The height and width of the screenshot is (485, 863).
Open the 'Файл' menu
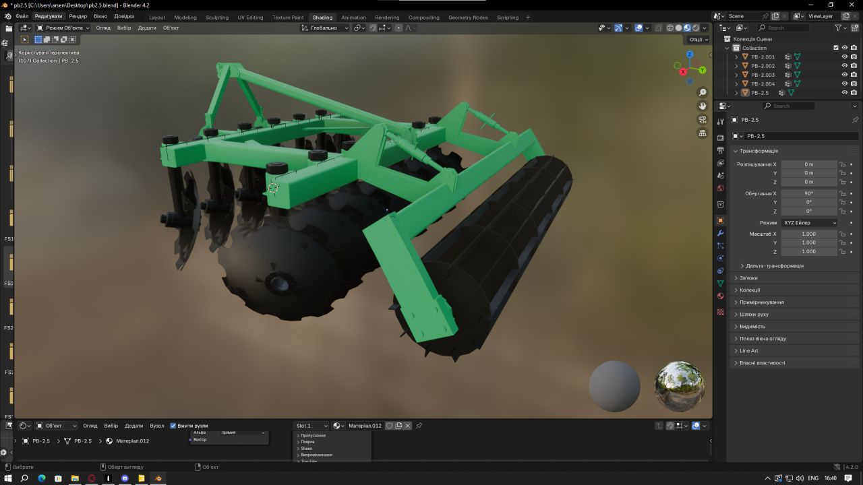click(x=22, y=16)
